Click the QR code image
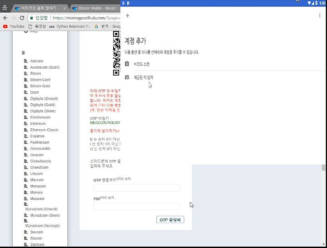This screenshot has height=248, width=327. (117, 53)
